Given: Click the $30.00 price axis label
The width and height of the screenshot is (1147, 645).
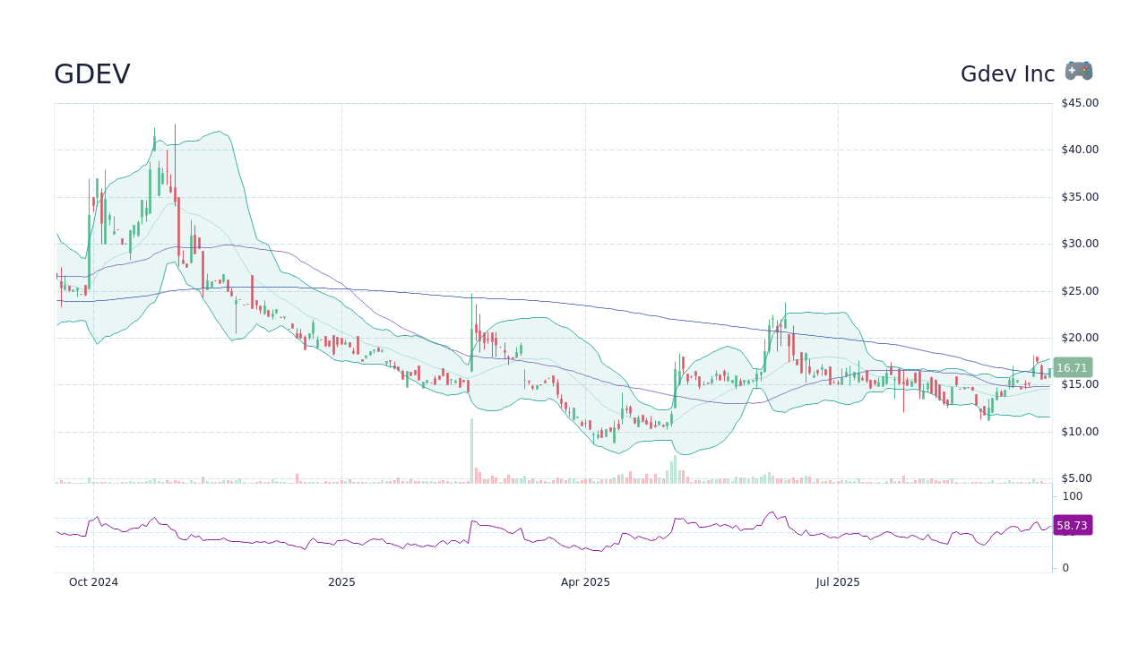Looking at the screenshot, I should (x=1080, y=244).
